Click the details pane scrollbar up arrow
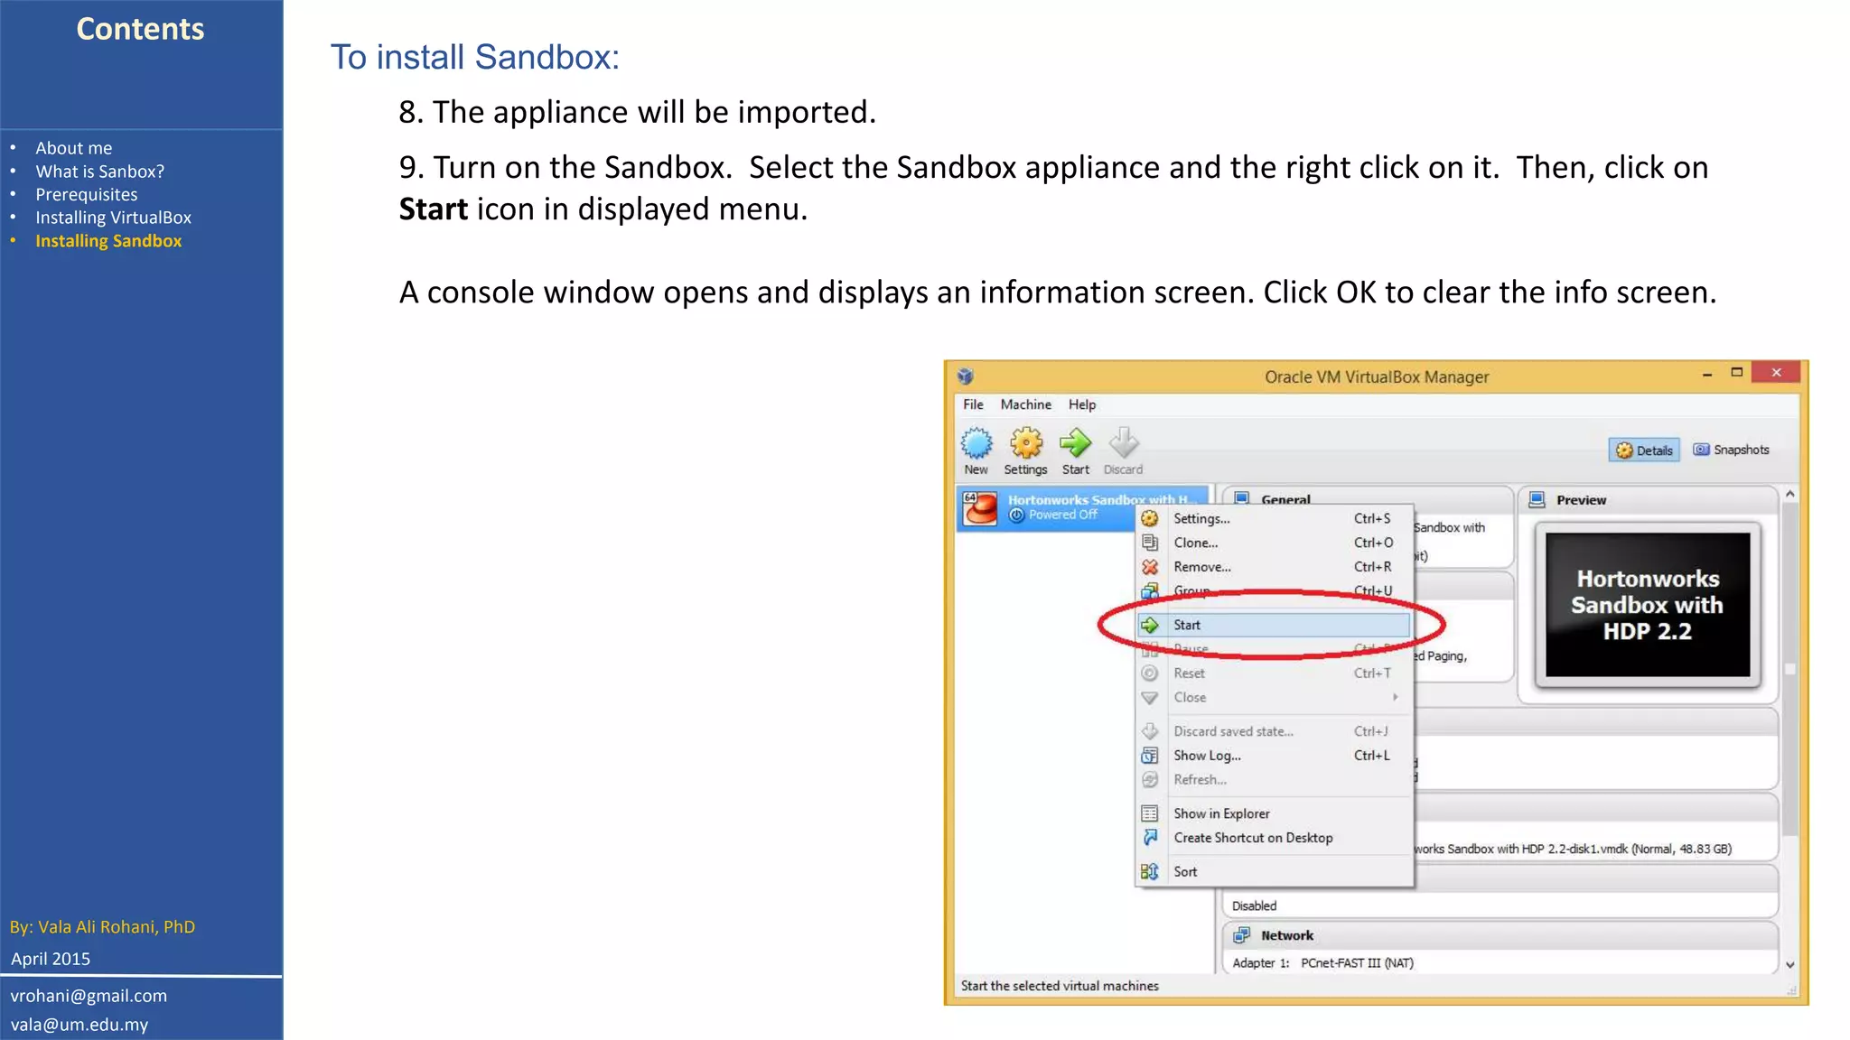Screen dimensions: 1850x1040 (x=1790, y=494)
